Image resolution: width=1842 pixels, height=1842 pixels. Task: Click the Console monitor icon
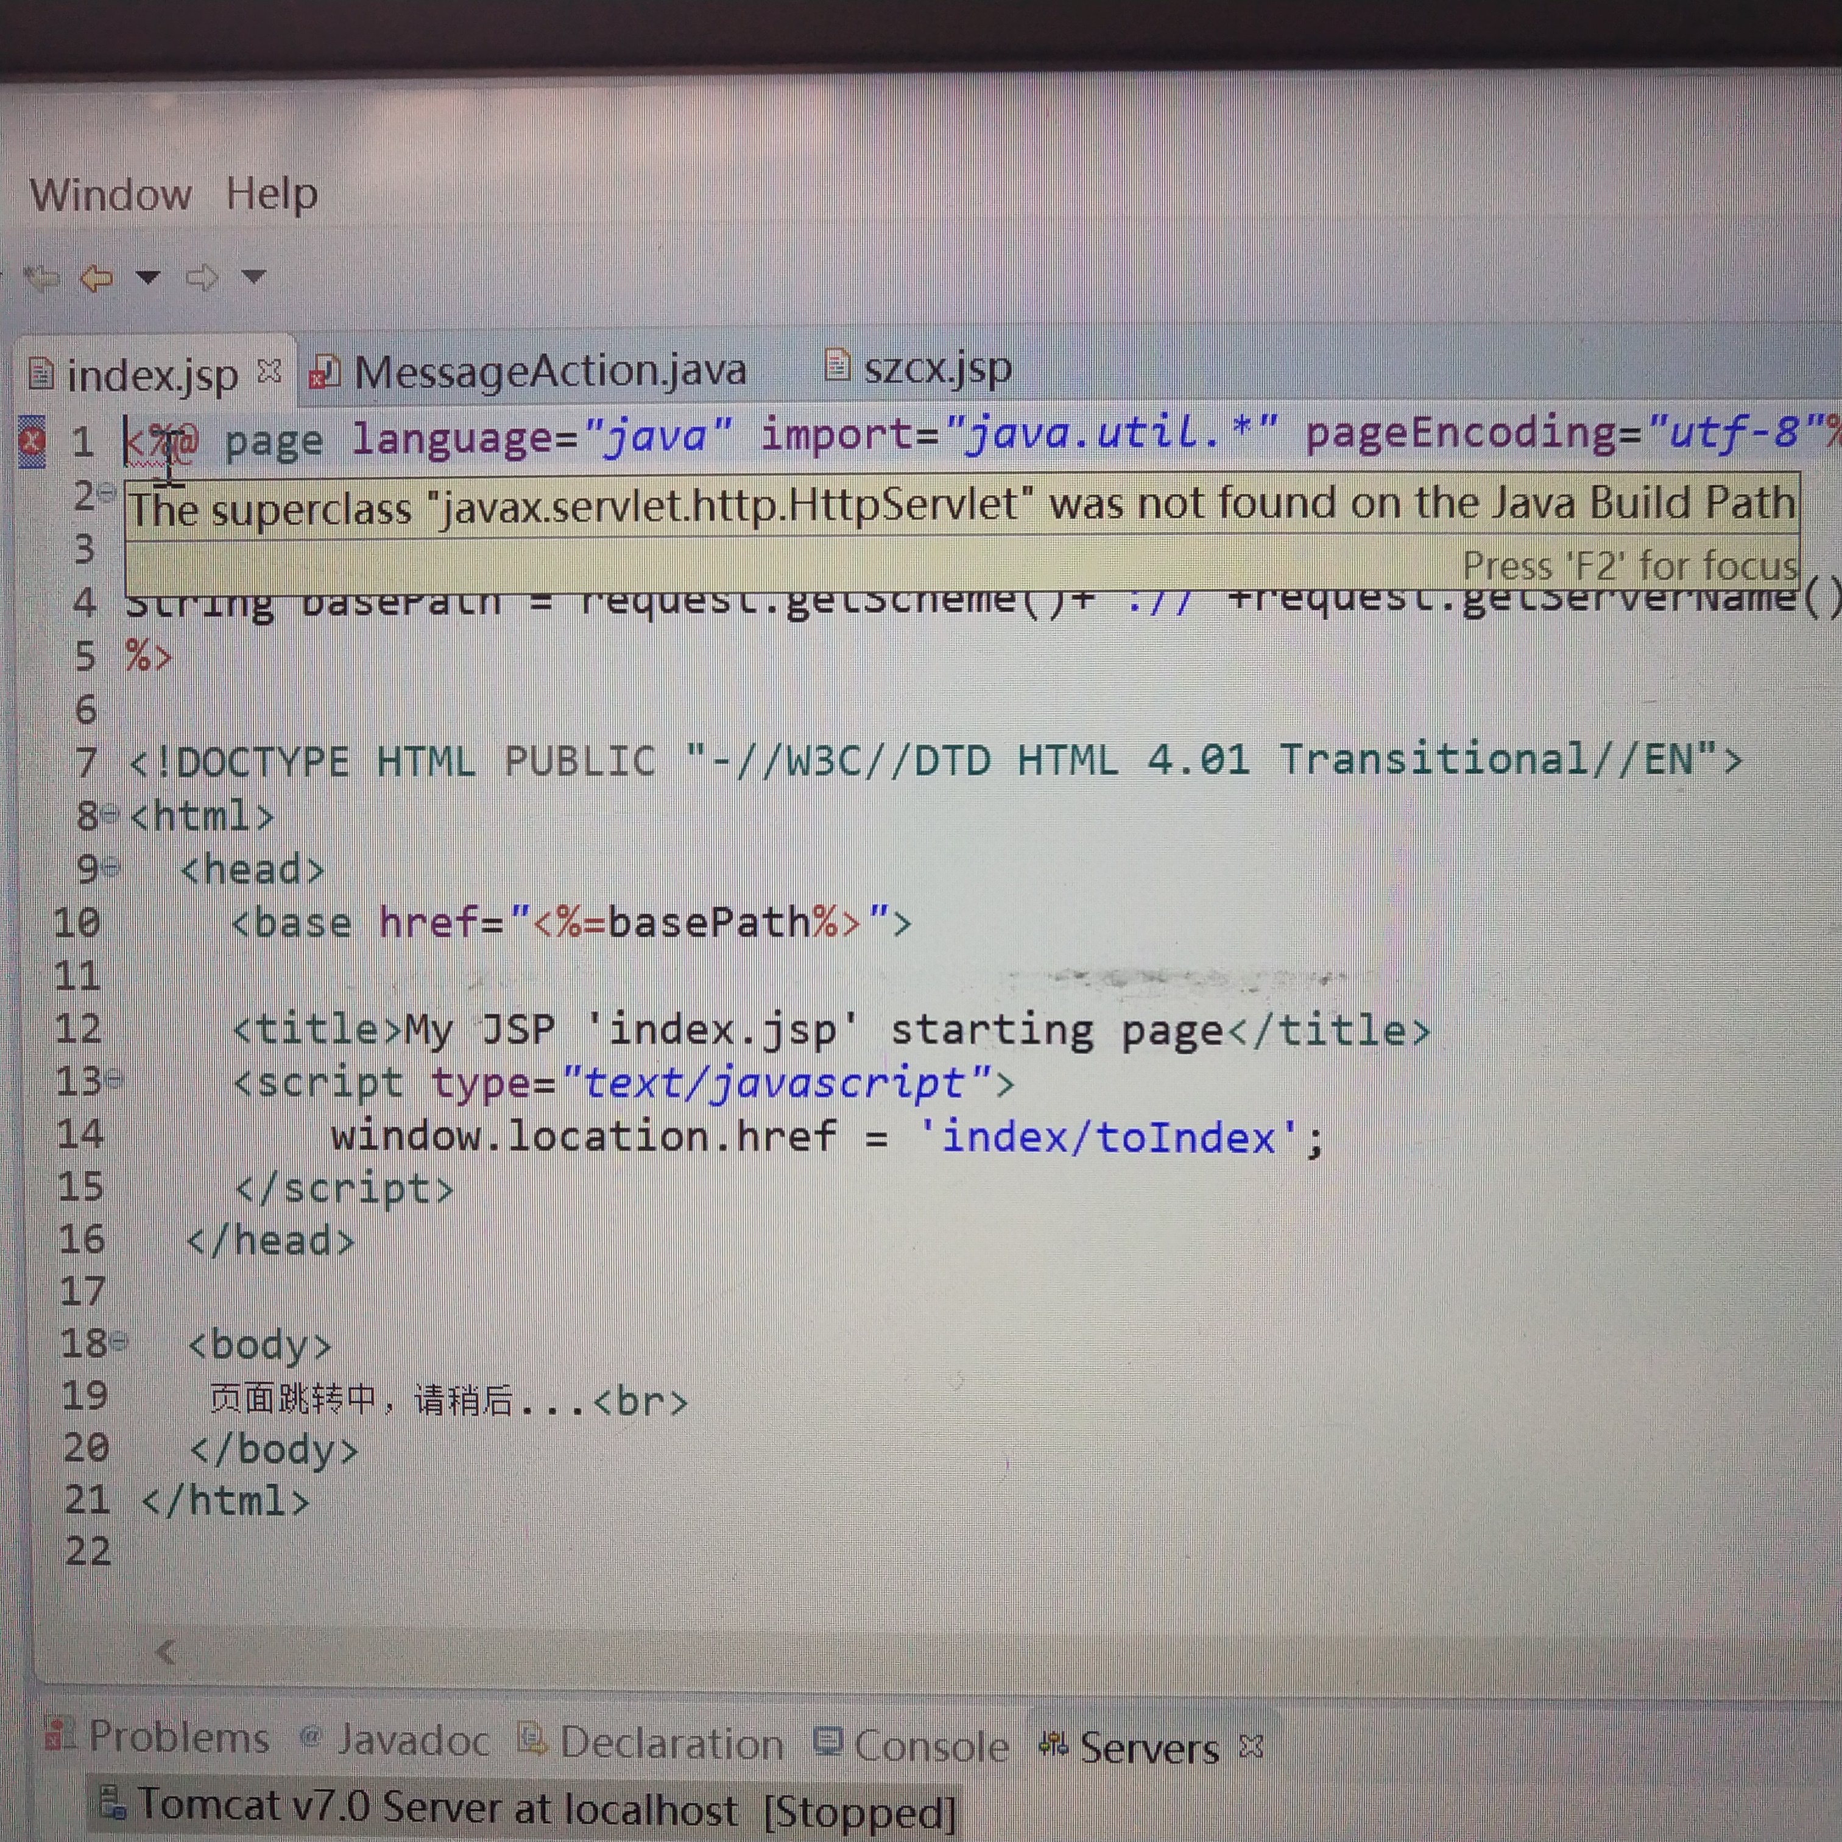tap(828, 1741)
